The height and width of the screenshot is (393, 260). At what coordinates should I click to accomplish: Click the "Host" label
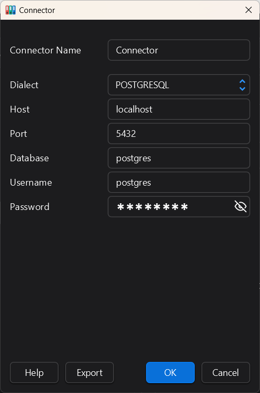(x=20, y=109)
